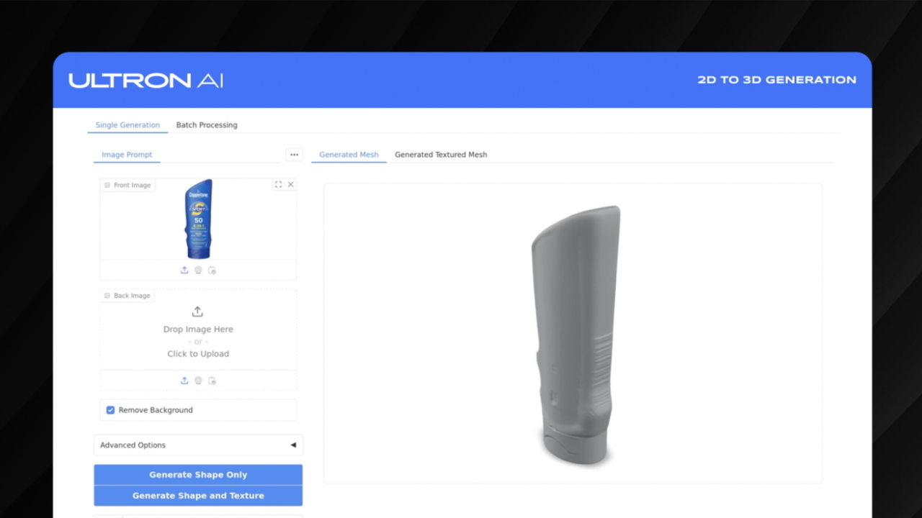
Task: Open the three-dots overflow menu
Action: [294, 155]
